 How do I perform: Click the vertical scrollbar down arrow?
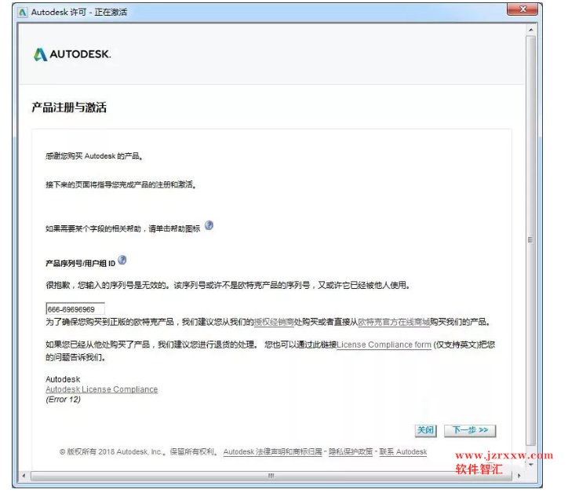coord(530,465)
